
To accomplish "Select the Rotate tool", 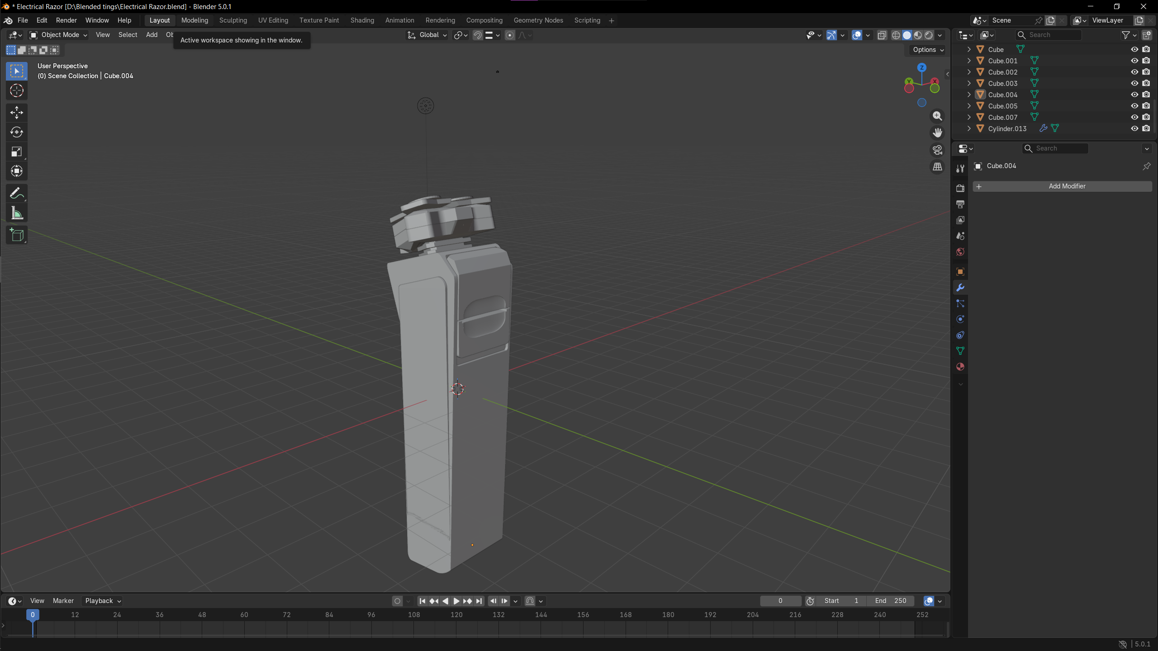I will 17,132.
